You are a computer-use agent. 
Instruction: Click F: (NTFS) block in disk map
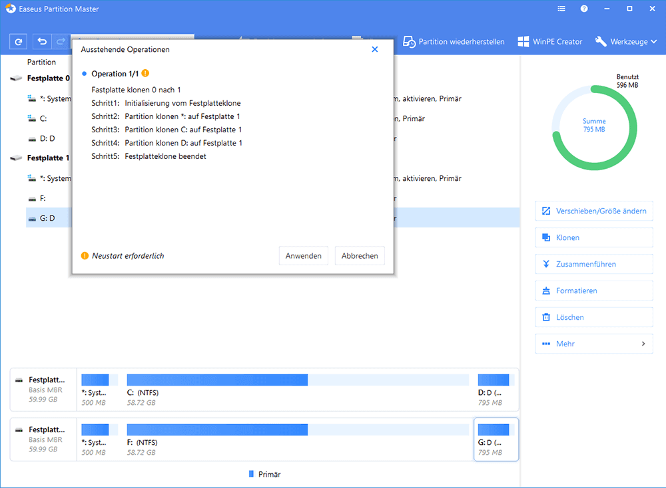click(298, 439)
